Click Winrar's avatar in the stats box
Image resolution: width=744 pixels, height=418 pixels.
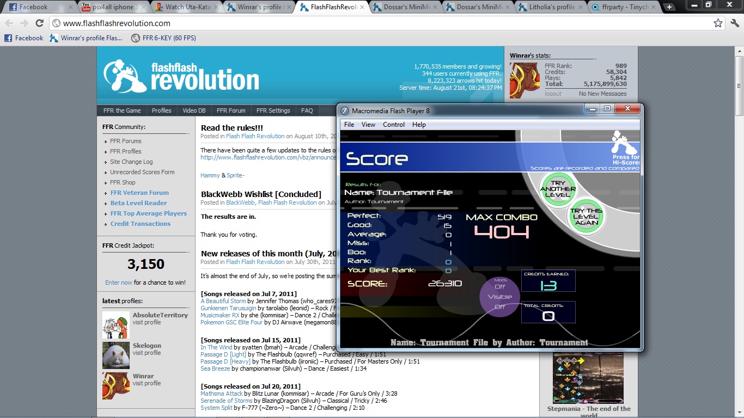click(x=525, y=80)
